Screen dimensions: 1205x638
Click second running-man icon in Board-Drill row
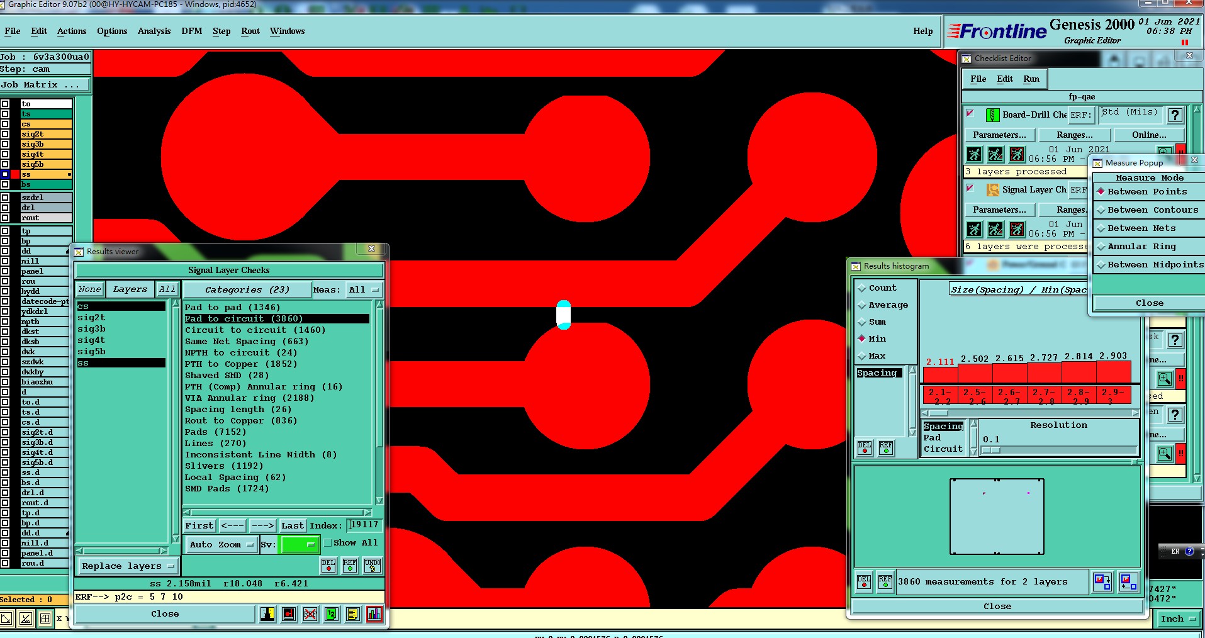995,154
